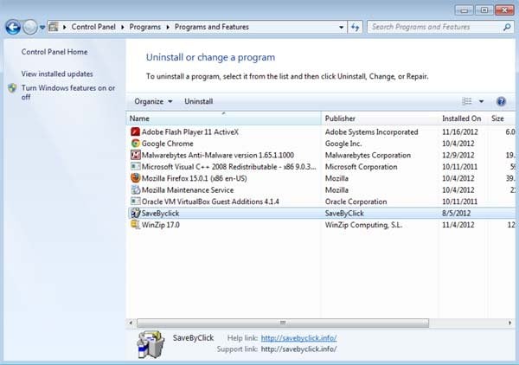
Task: Close the Programs and Features window
Action: (x=504, y=10)
